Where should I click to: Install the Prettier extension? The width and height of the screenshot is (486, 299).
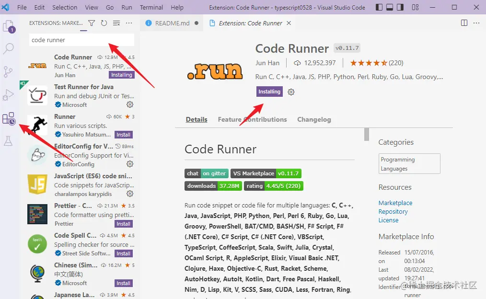pyautogui.click(x=123, y=224)
